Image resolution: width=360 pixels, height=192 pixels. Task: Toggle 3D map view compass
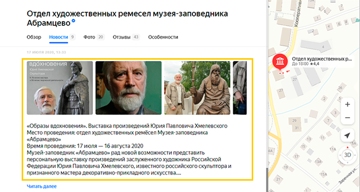click(348, 155)
